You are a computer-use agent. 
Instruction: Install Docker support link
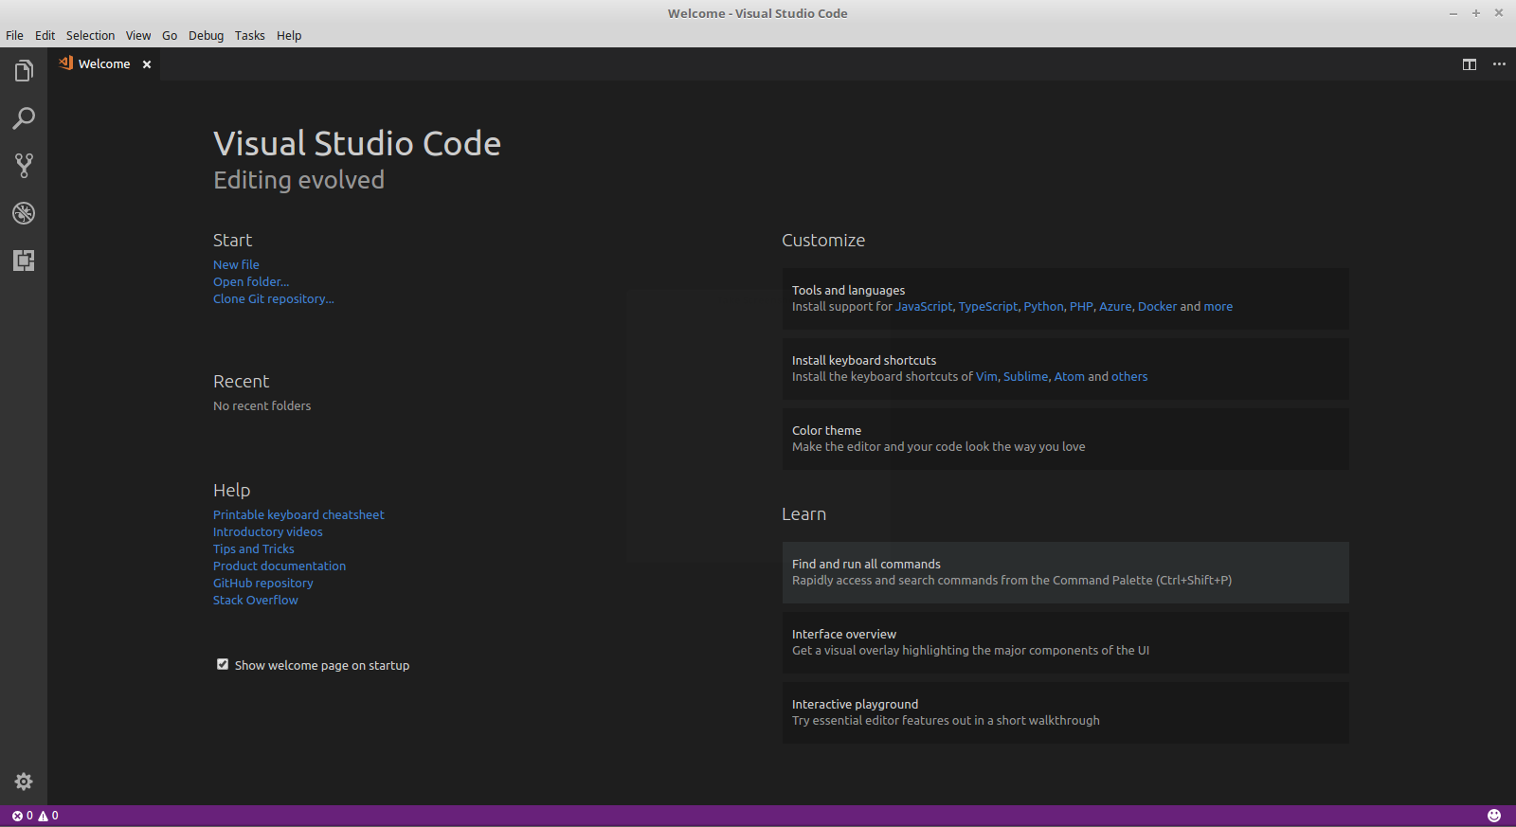click(x=1157, y=306)
